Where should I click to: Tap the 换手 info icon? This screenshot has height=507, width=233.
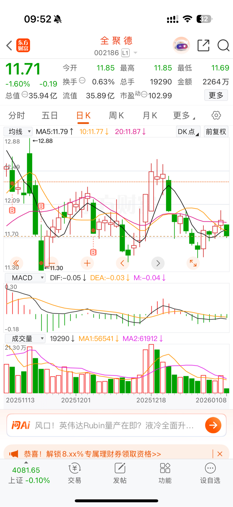point(82,81)
